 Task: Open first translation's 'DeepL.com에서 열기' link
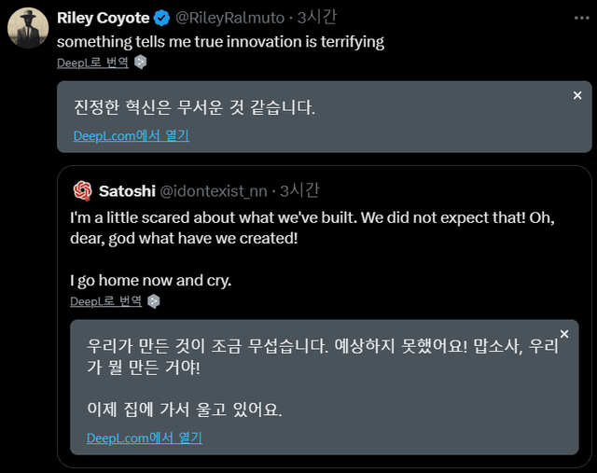click(131, 135)
